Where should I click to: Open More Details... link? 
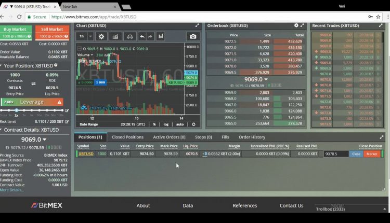[x=12, y=190]
